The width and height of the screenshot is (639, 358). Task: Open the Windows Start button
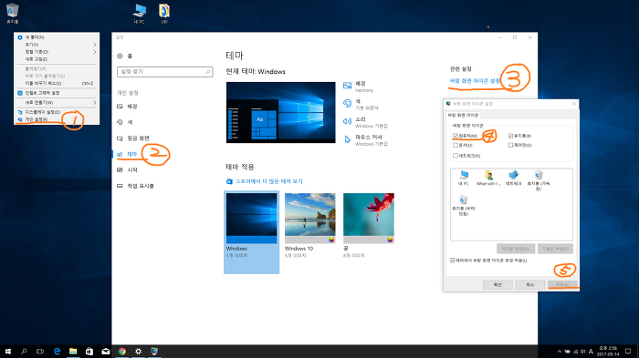click(7, 352)
